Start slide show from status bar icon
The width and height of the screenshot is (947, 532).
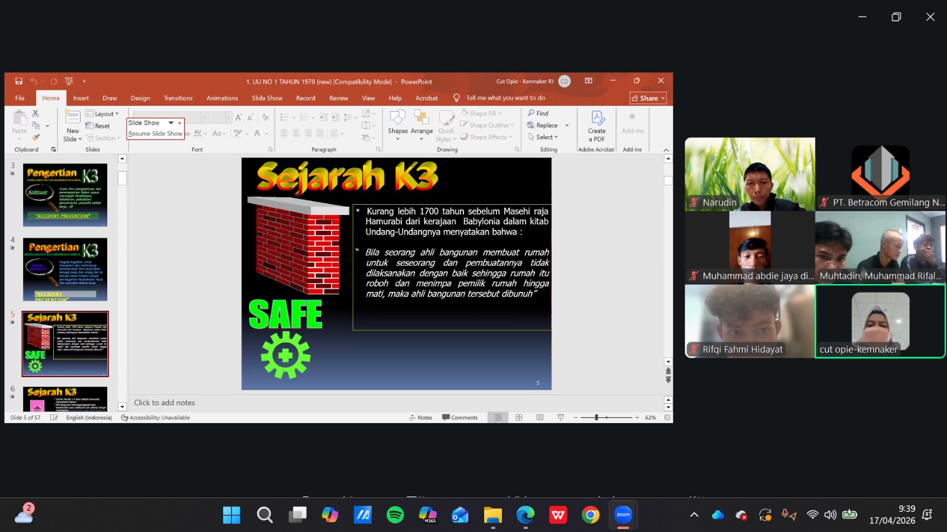coord(561,418)
